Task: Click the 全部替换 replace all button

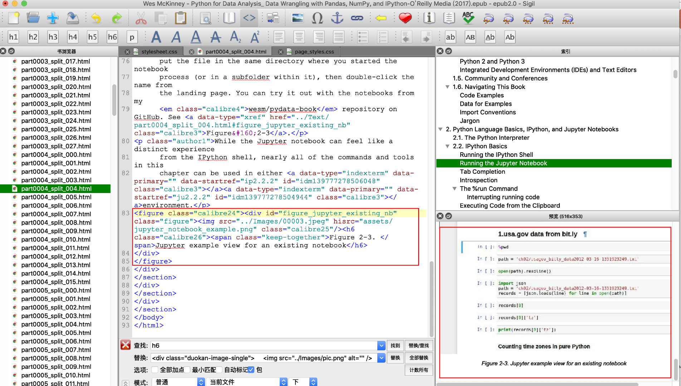Action: point(419,358)
